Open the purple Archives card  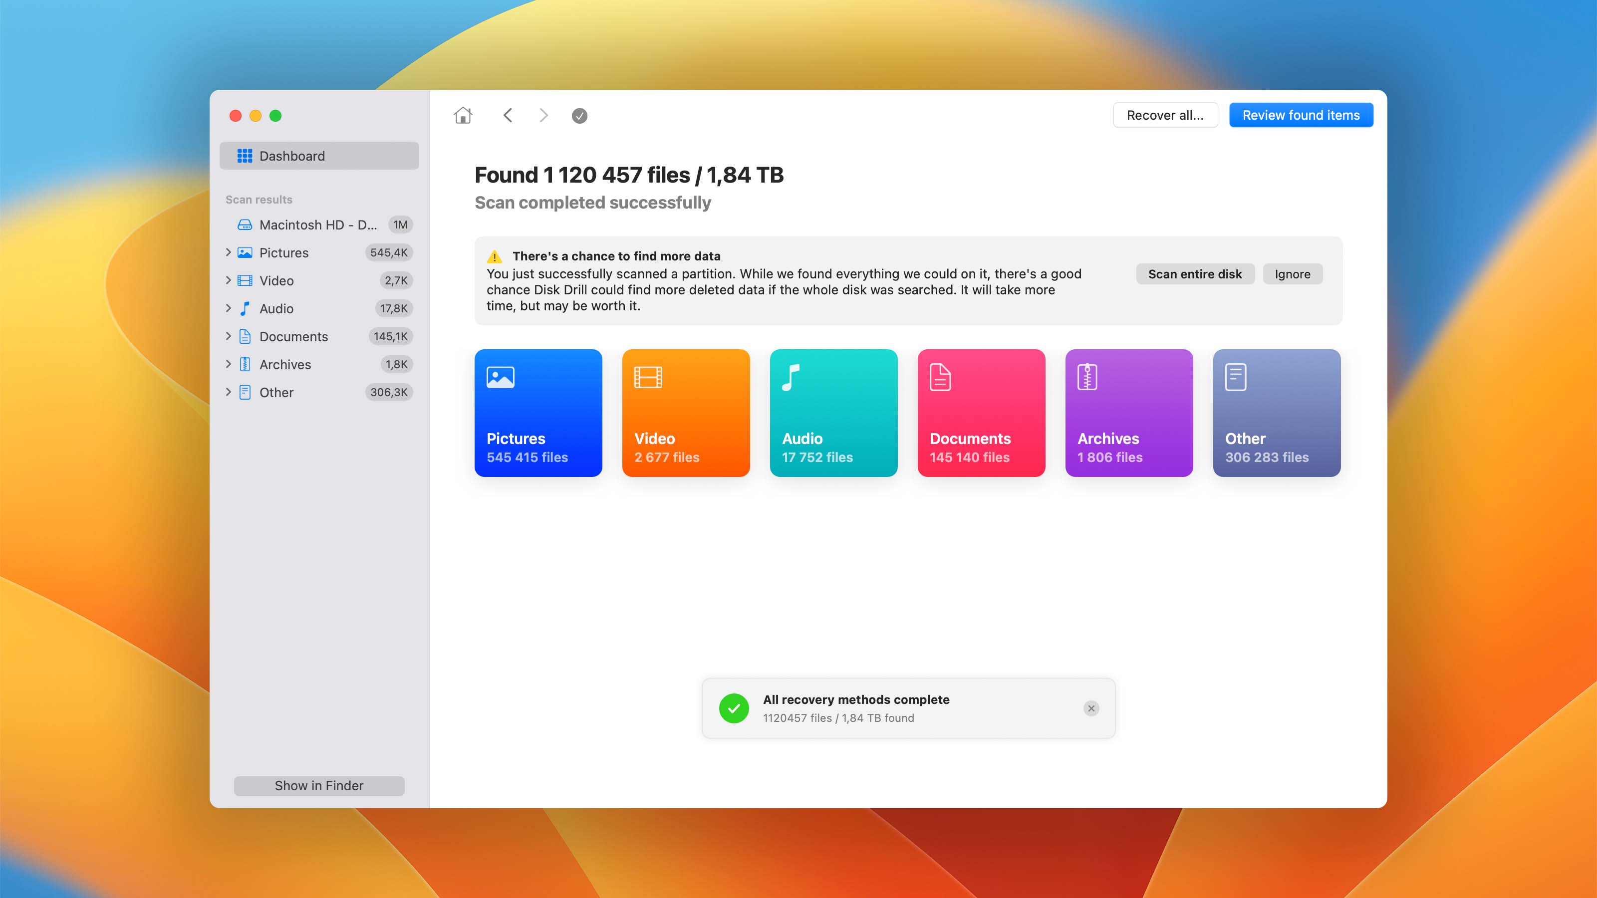1129,413
